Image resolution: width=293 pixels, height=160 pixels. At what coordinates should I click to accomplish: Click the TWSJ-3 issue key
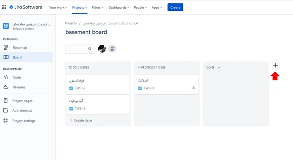[x=80, y=109]
